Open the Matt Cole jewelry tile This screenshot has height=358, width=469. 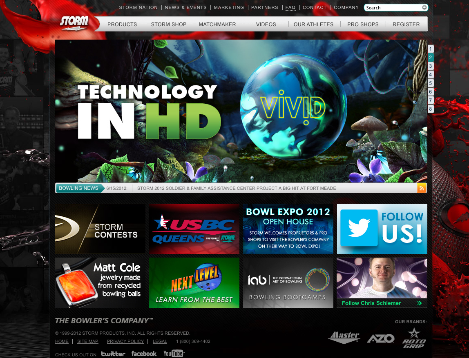(x=100, y=283)
